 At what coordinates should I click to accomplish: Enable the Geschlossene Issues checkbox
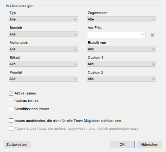coord(11,109)
